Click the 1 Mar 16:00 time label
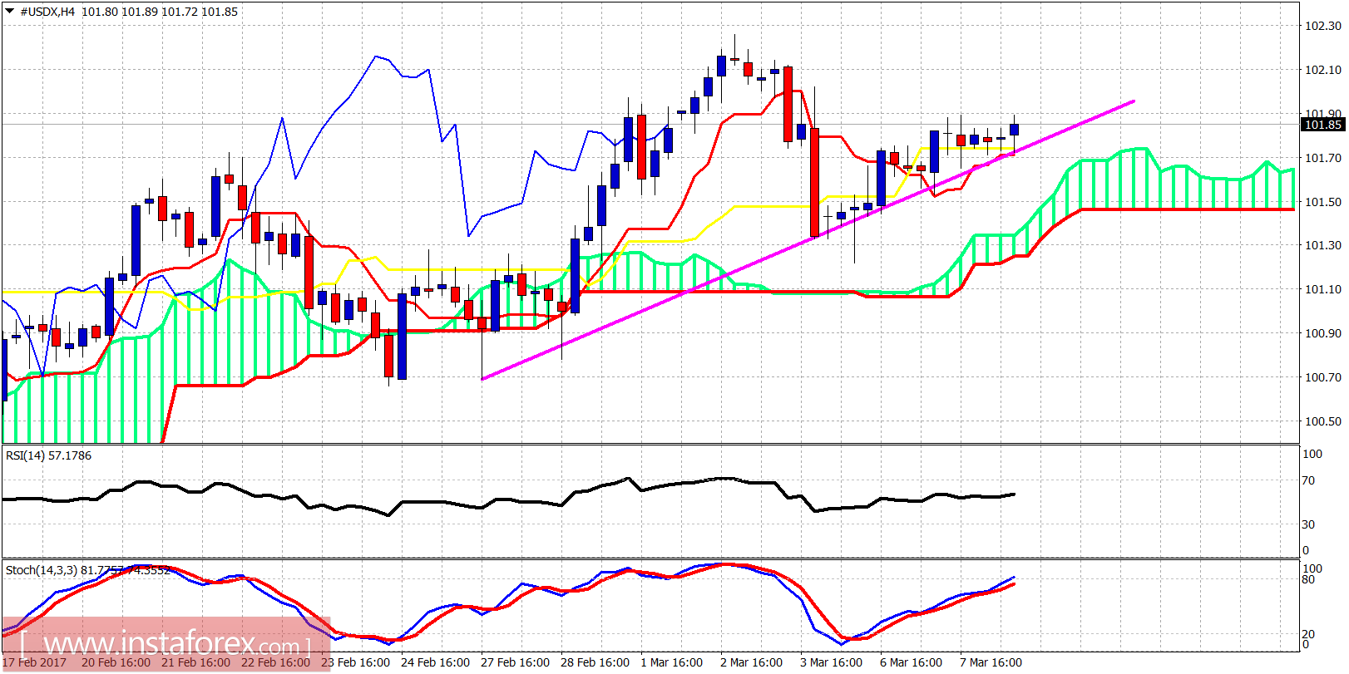 tap(671, 662)
